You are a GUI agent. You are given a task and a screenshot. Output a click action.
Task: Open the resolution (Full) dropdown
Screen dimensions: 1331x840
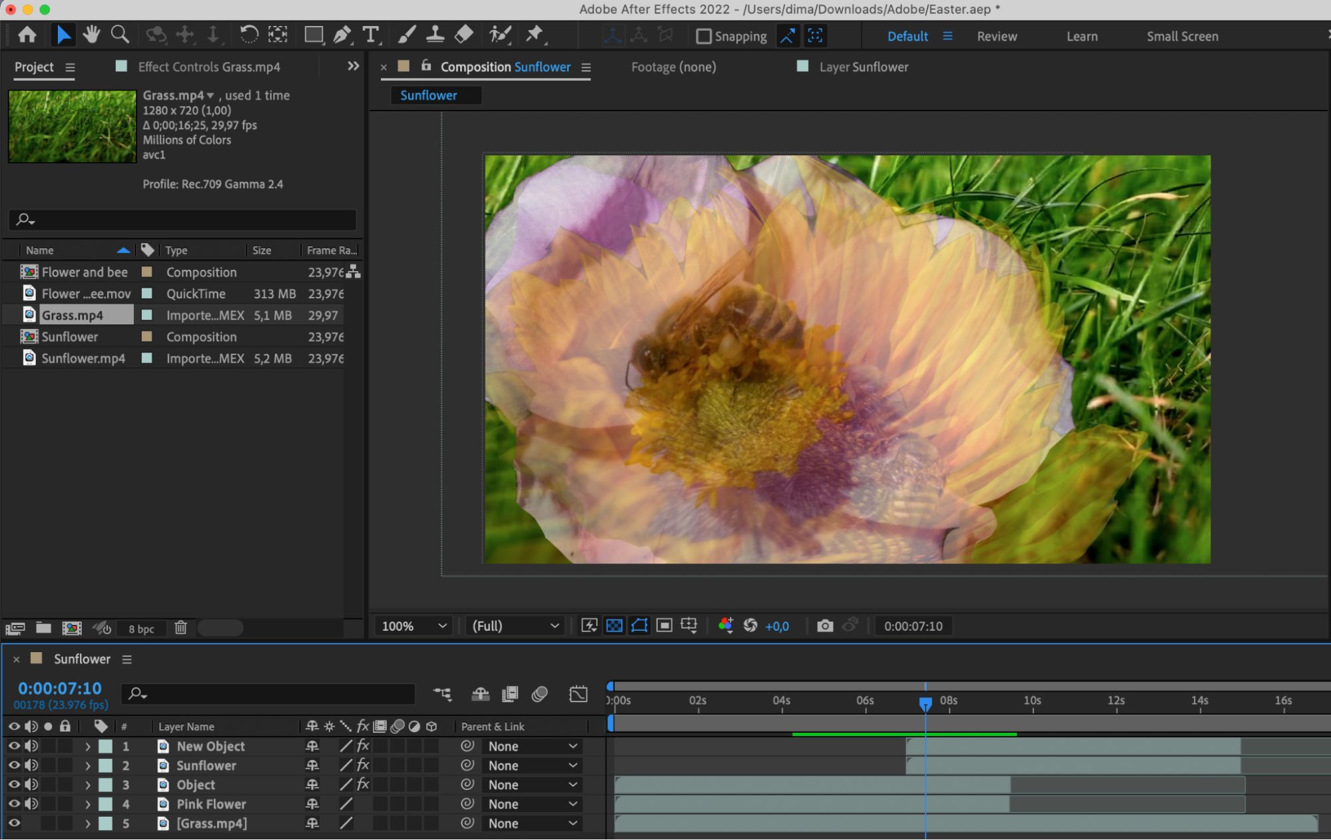(x=515, y=626)
